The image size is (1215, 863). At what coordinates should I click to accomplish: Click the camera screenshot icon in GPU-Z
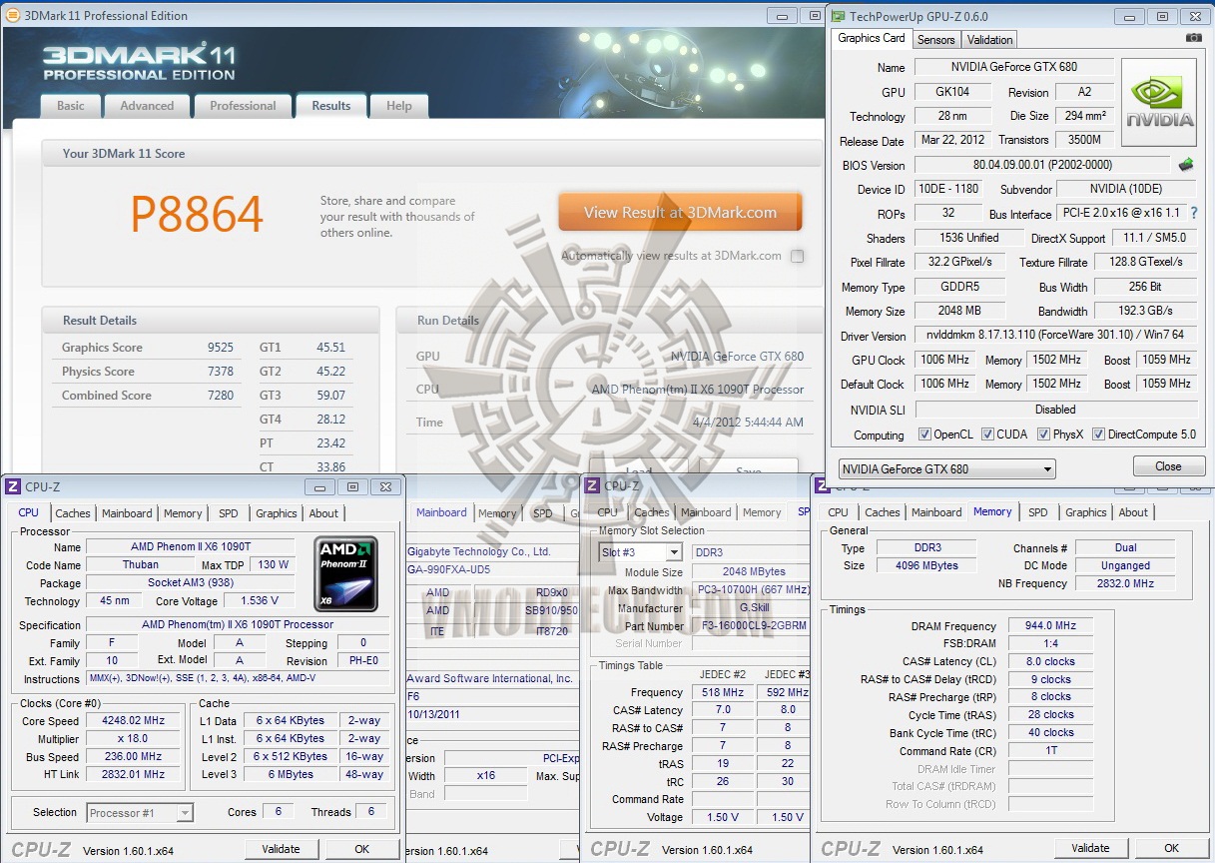(1194, 38)
